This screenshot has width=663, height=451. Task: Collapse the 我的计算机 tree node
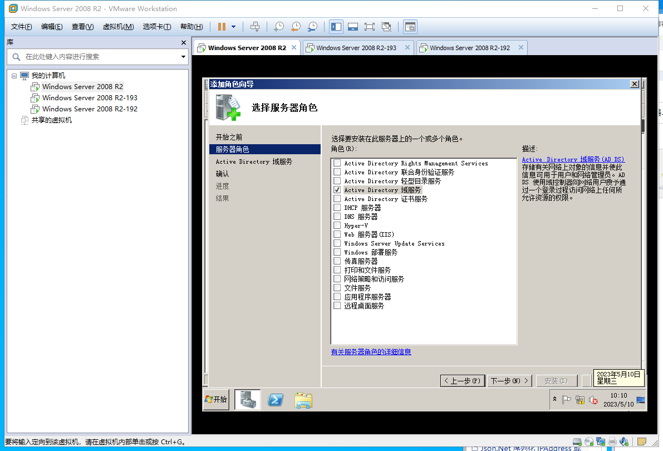pos(14,76)
